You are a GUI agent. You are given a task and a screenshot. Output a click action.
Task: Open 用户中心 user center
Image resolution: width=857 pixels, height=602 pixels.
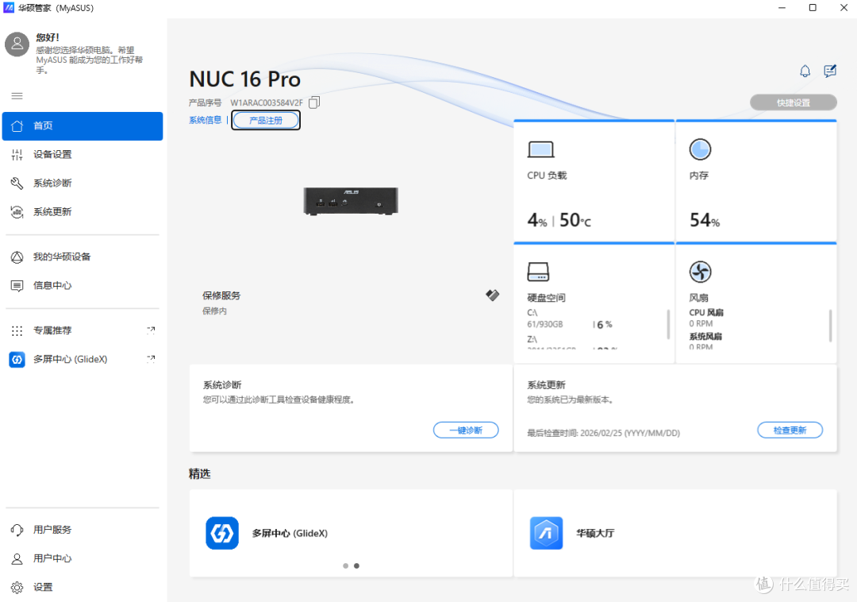(83, 558)
